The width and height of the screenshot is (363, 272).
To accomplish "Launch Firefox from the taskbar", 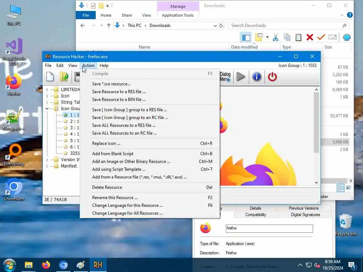I will [x=46, y=265].
